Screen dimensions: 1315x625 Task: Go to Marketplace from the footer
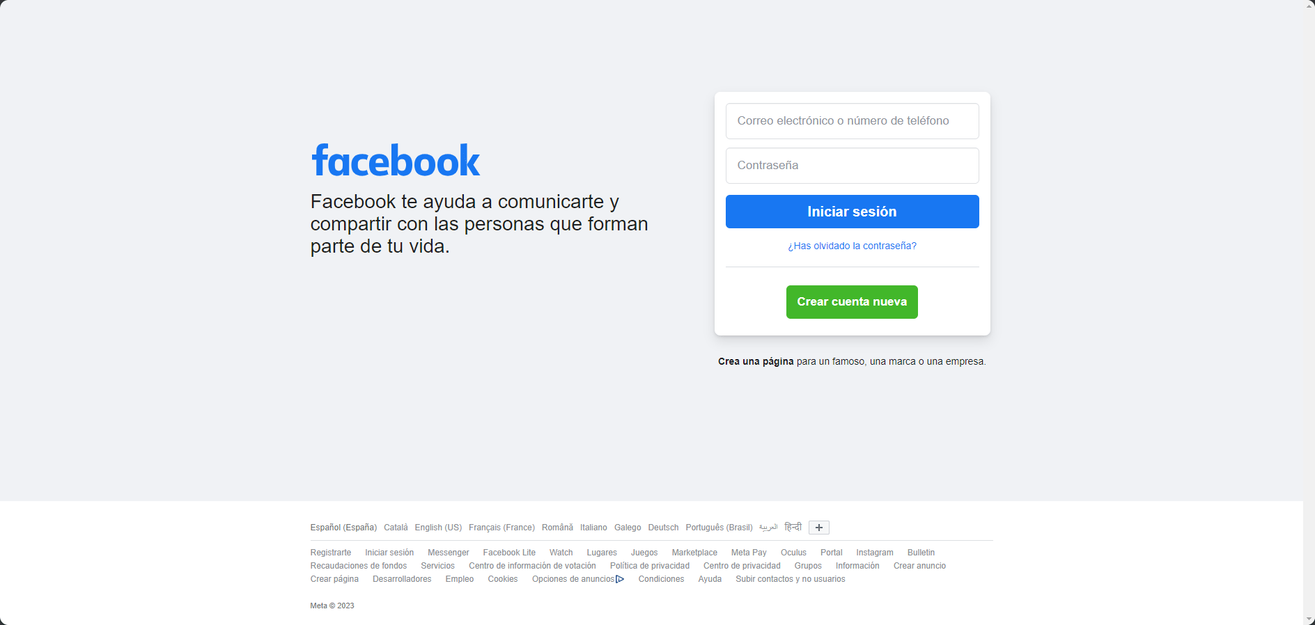(694, 553)
